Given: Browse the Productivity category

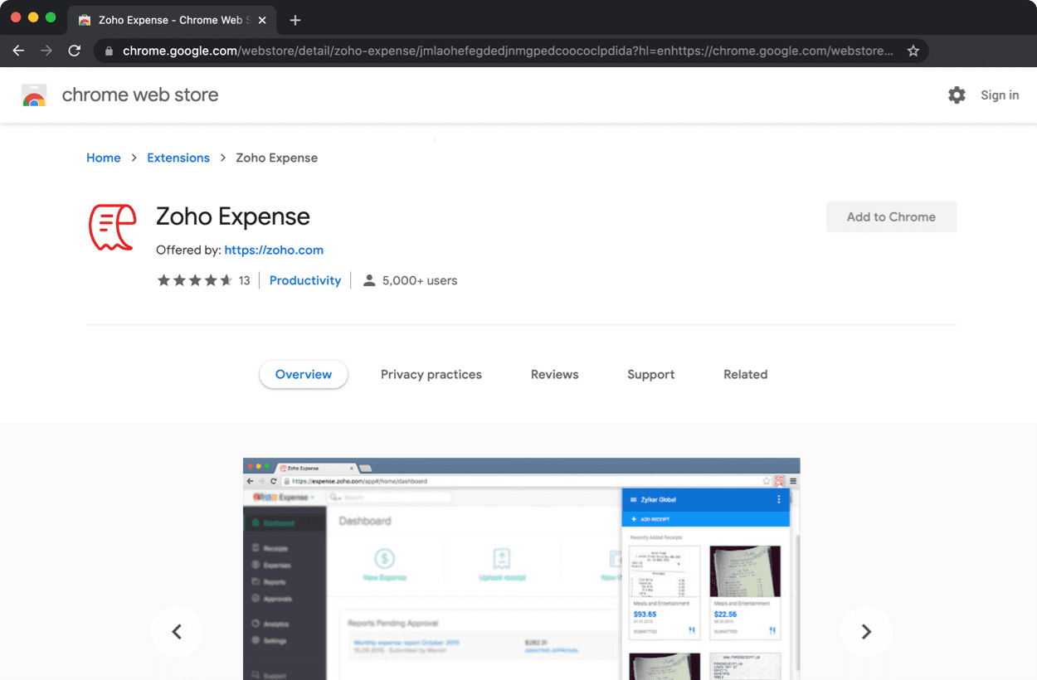Looking at the screenshot, I should pyautogui.click(x=304, y=280).
